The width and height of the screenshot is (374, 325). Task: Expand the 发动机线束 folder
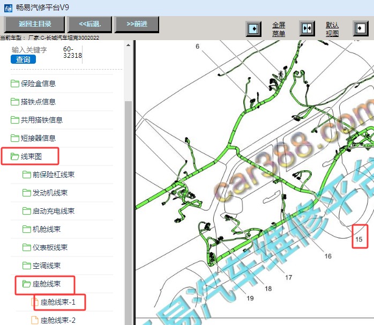coord(50,193)
